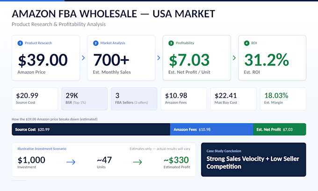Viewport: 318px width, 191px height.
Task: Click the ~47 units value
Action: pyautogui.click(x=104, y=160)
